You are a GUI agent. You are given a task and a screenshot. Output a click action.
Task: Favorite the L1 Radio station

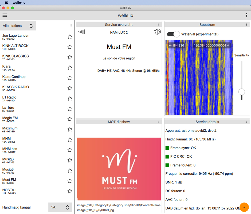click(70, 98)
